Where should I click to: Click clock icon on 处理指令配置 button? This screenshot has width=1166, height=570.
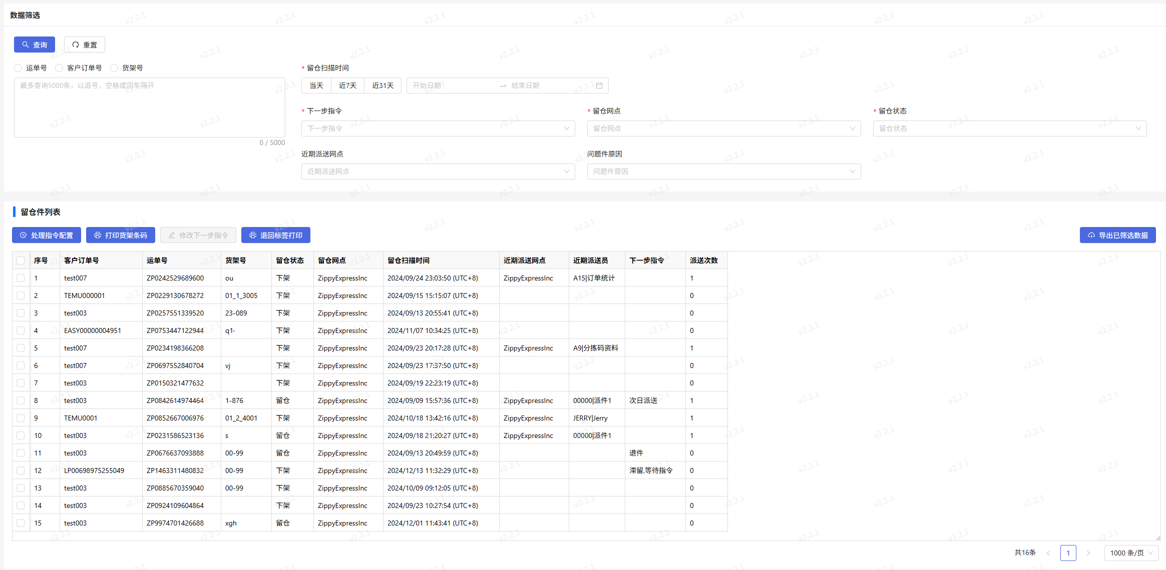[x=23, y=235]
